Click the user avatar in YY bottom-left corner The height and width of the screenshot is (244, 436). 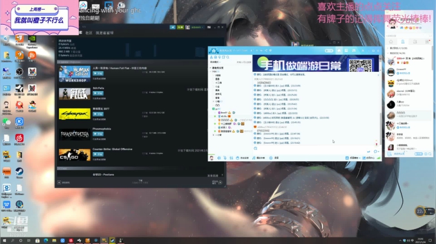click(x=211, y=158)
